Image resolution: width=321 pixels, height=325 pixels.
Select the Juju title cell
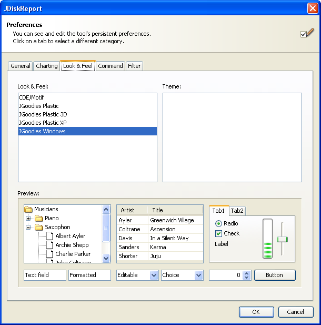(x=176, y=256)
